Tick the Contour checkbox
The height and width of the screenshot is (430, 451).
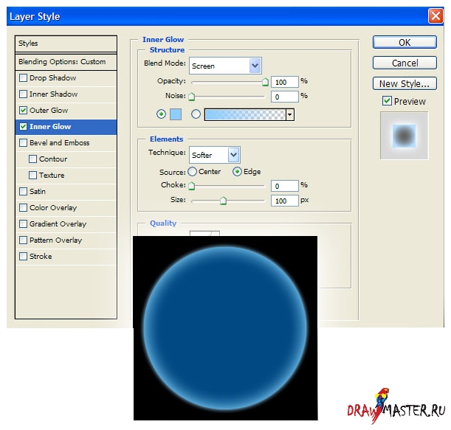click(x=32, y=159)
